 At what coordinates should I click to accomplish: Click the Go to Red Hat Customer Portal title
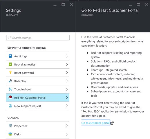110,10
